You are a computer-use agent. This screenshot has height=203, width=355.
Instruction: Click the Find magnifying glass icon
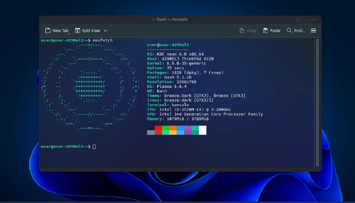289,31
